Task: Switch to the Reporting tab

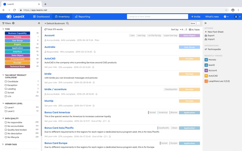Action: [83, 17]
